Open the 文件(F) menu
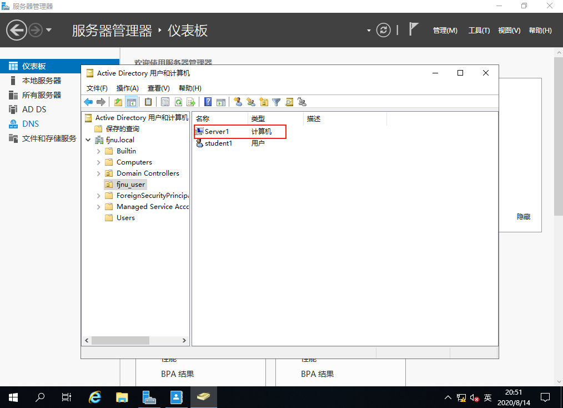This screenshot has height=408, width=563. coord(97,88)
